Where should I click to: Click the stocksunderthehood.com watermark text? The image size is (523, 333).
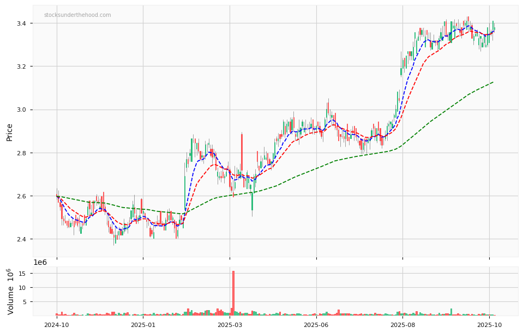coord(77,15)
